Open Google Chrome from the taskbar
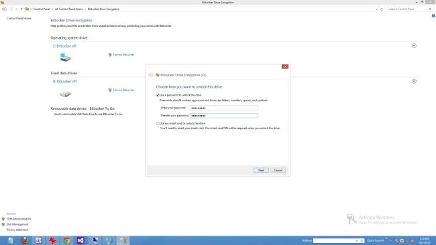 pyautogui.click(x=66, y=240)
